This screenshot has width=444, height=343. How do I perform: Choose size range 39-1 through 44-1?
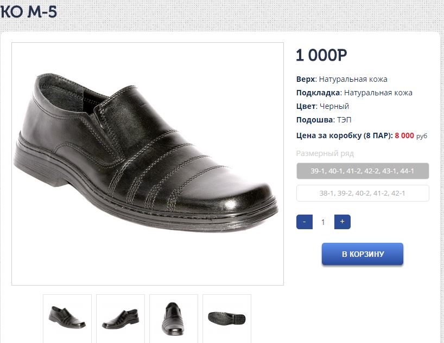pos(363,171)
